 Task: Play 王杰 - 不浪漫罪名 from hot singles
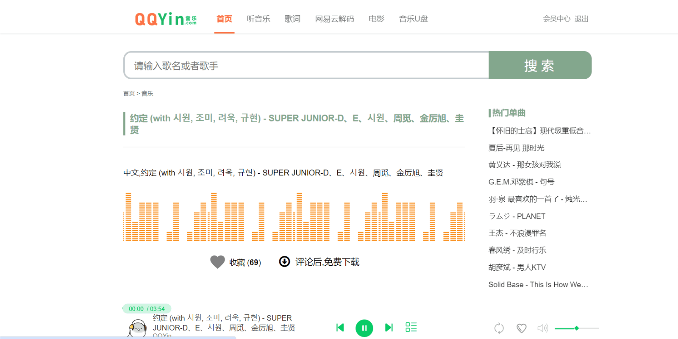517,233
